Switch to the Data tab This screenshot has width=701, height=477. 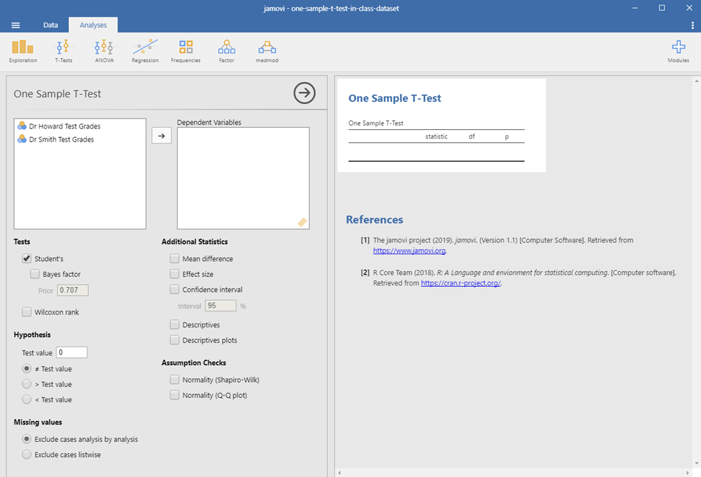50,25
